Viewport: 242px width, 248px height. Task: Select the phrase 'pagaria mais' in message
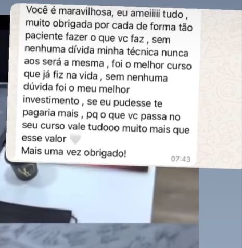50,113
